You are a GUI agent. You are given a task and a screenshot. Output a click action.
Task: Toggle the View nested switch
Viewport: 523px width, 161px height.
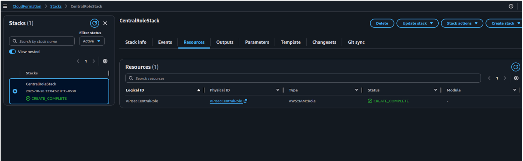click(12, 52)
